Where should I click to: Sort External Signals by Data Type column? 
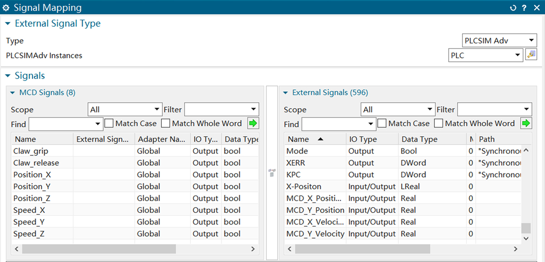[432, 139]
